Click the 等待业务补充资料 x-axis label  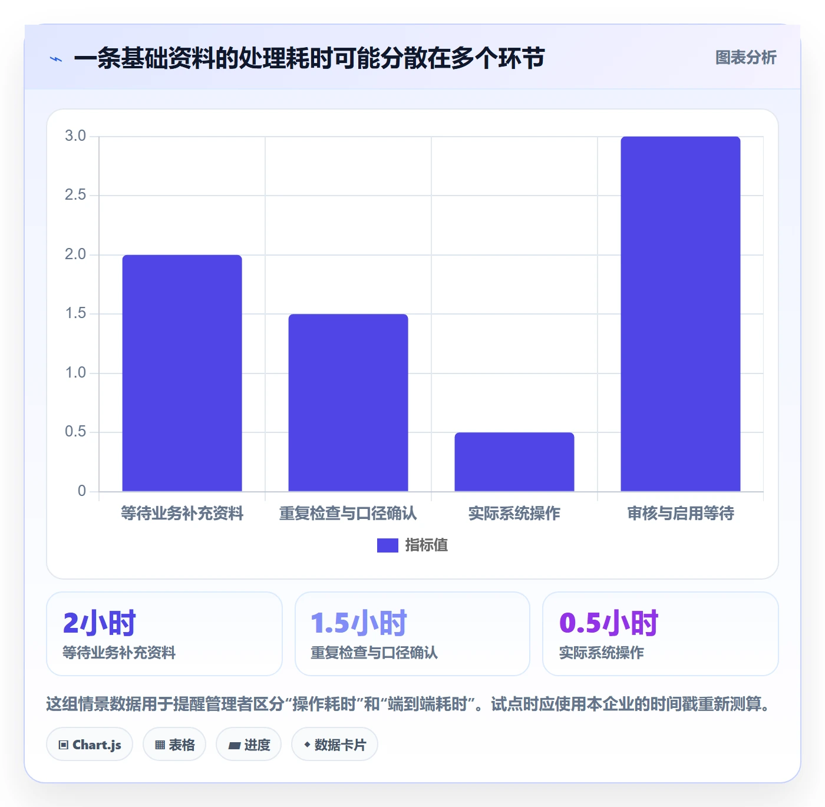point(182,514)
